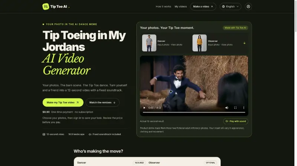Click the Tip Toe AI logo icon

(x=46, y=6)
